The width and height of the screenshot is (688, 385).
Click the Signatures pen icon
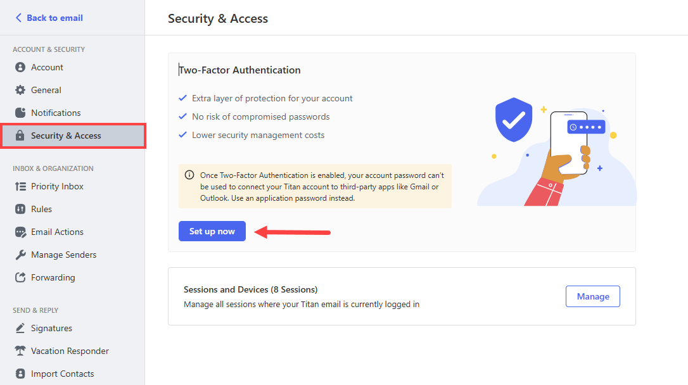click(x=20, y=328)
